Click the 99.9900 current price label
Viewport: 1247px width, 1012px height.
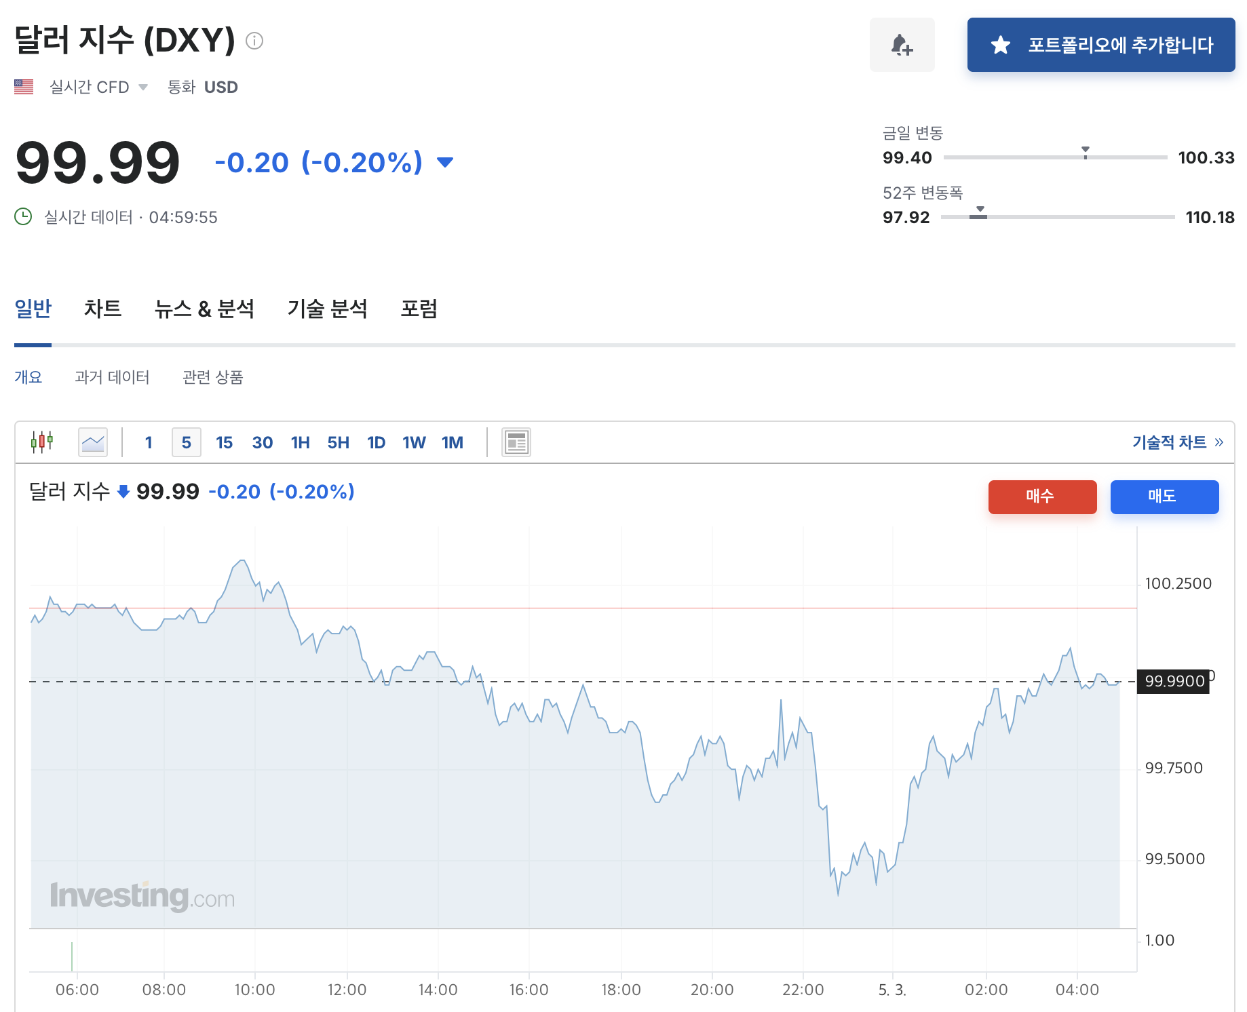(1174, 681)
